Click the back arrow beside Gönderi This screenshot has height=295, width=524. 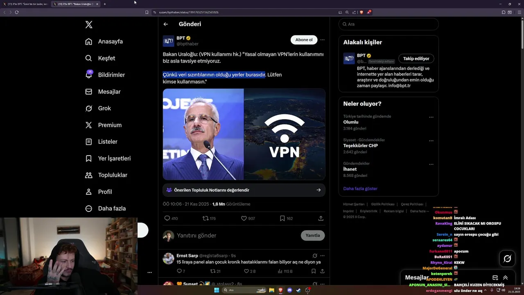click(166, 24)
